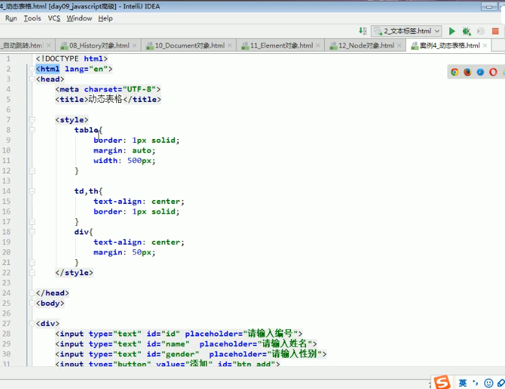This screenshot has width=505, height=389.
Task: Click the meta charset="UTF-8" line
Action: click(x=108, y=90)
